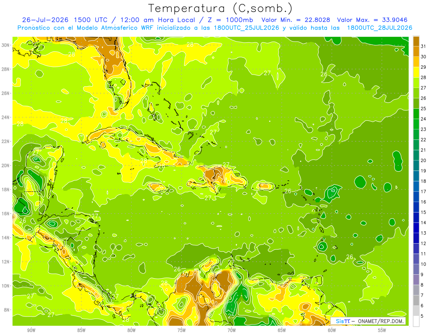The image size is (433, 335).
Task: Pick the yellow swatch between 28 and 29
Action: pyautogui.click(x=416, y=73)
